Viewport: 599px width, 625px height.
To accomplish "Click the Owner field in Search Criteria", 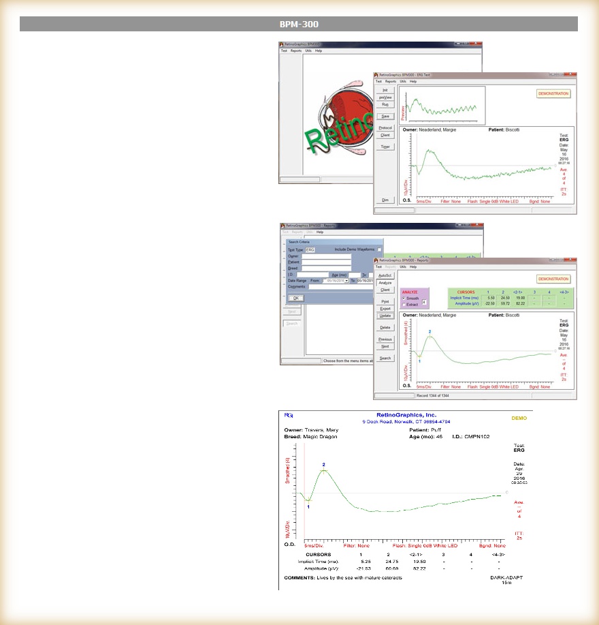I will (x=327, y=256).
